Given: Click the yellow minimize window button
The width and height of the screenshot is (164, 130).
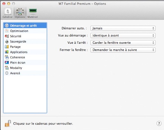Looking at the screenshot, I should [x=9, y=4].
